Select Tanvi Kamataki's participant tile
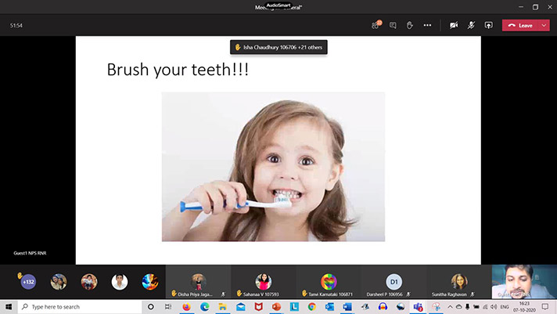Viewport: 557px width, 314px height. pyautogui.click(x=329, y=282)
